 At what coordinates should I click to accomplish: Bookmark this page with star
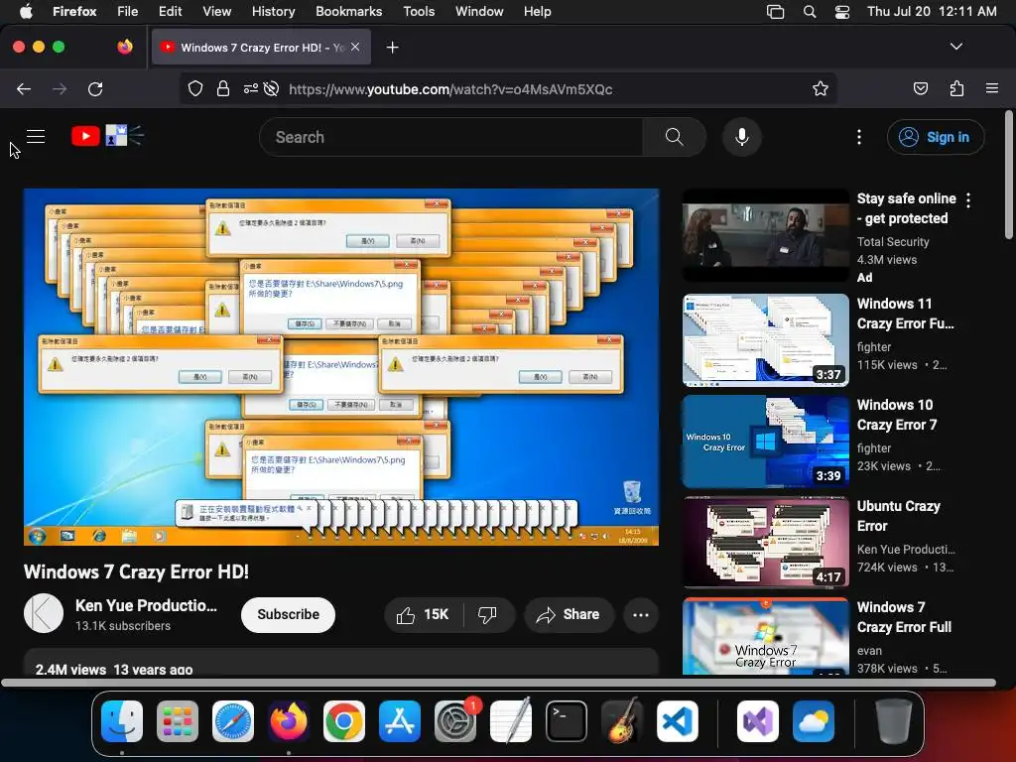click(821, 88)
